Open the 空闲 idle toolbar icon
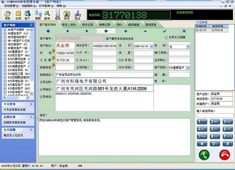The image size is (235, 170). pos(18,15)
